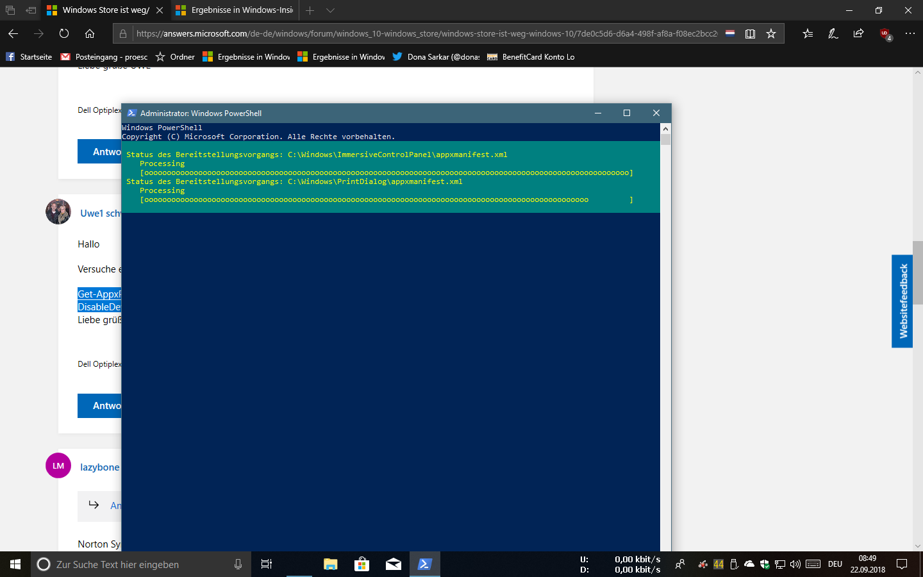
Task: View site lock security info
Action: (123, 33)
